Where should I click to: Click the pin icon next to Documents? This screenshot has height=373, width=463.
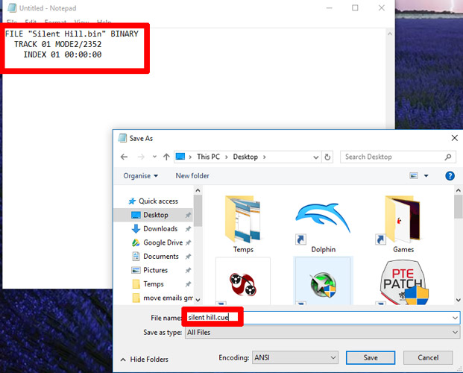(188, 257)
